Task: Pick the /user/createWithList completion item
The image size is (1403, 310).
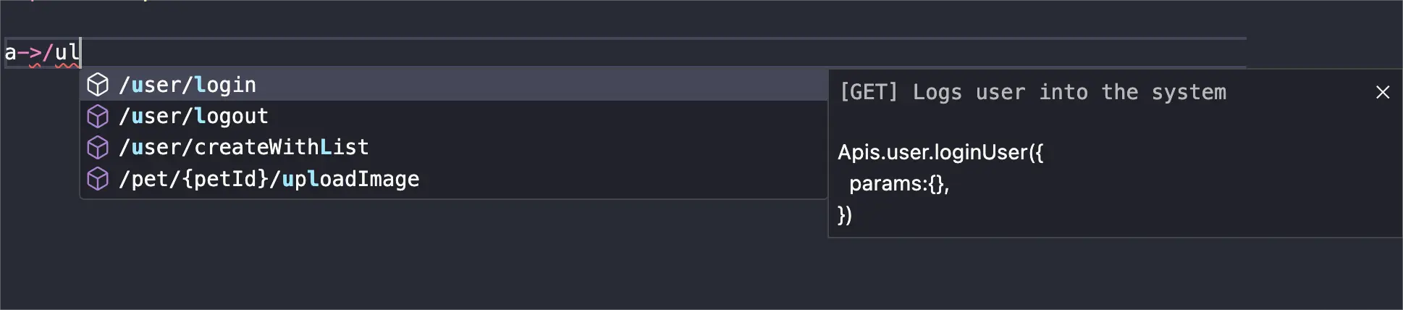Action: [244, 147]
